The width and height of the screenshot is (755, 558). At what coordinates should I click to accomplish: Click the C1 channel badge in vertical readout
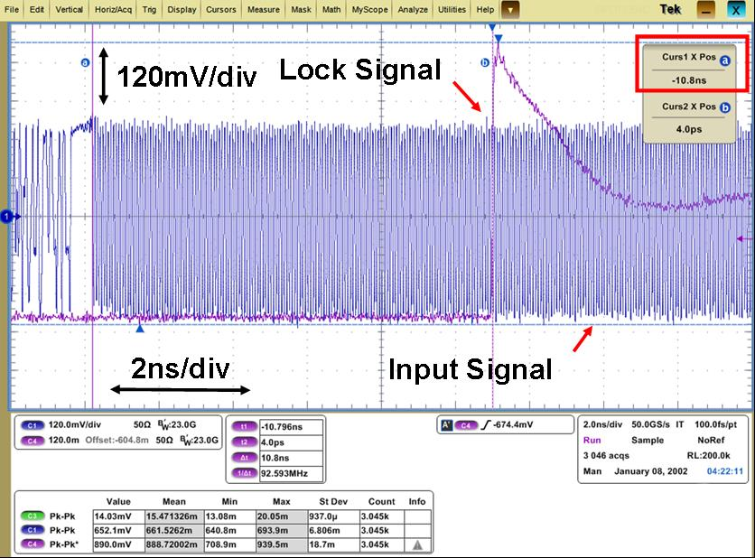[32, 424]
